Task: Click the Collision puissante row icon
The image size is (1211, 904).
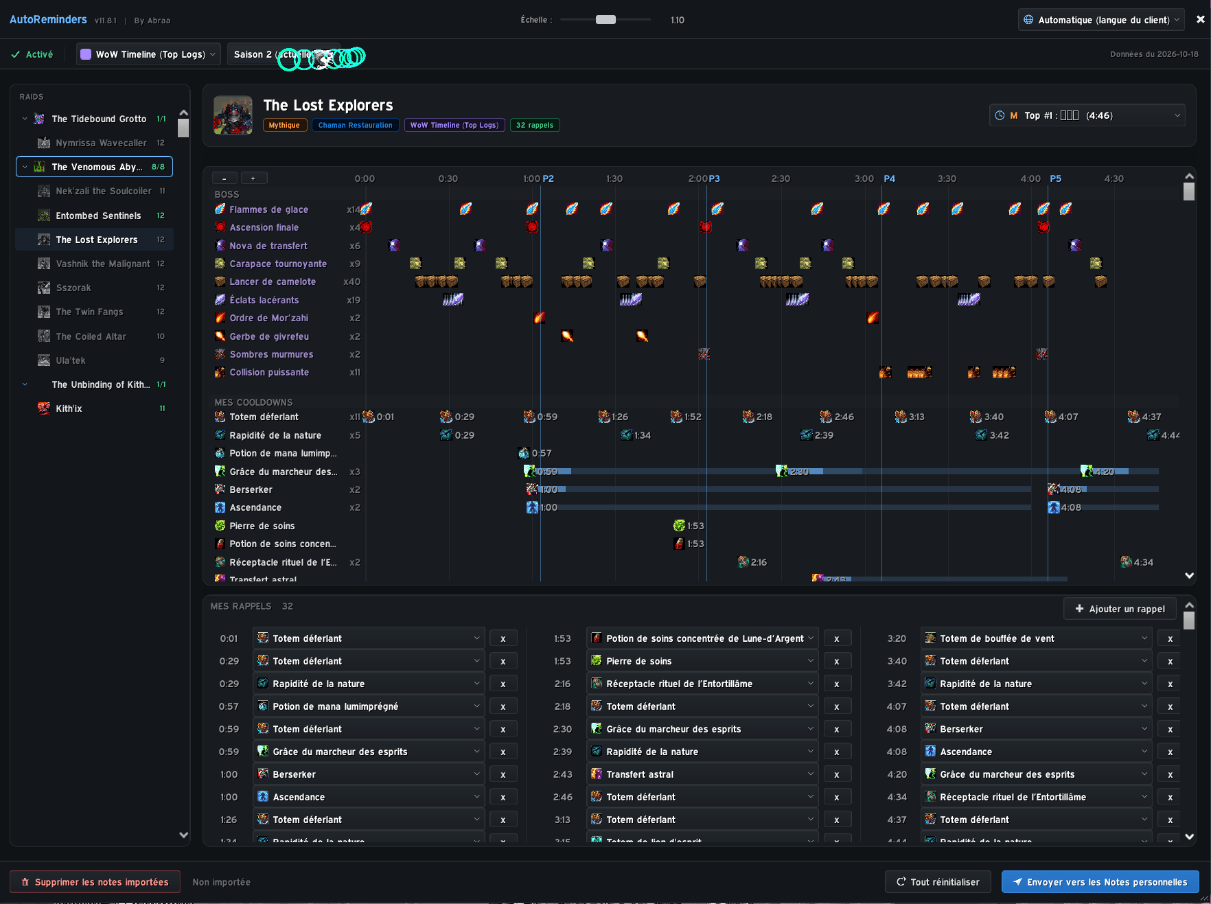Action: (x=220, y=372)
